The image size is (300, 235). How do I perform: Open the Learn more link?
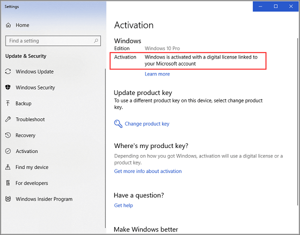click(x=157, y=74)
